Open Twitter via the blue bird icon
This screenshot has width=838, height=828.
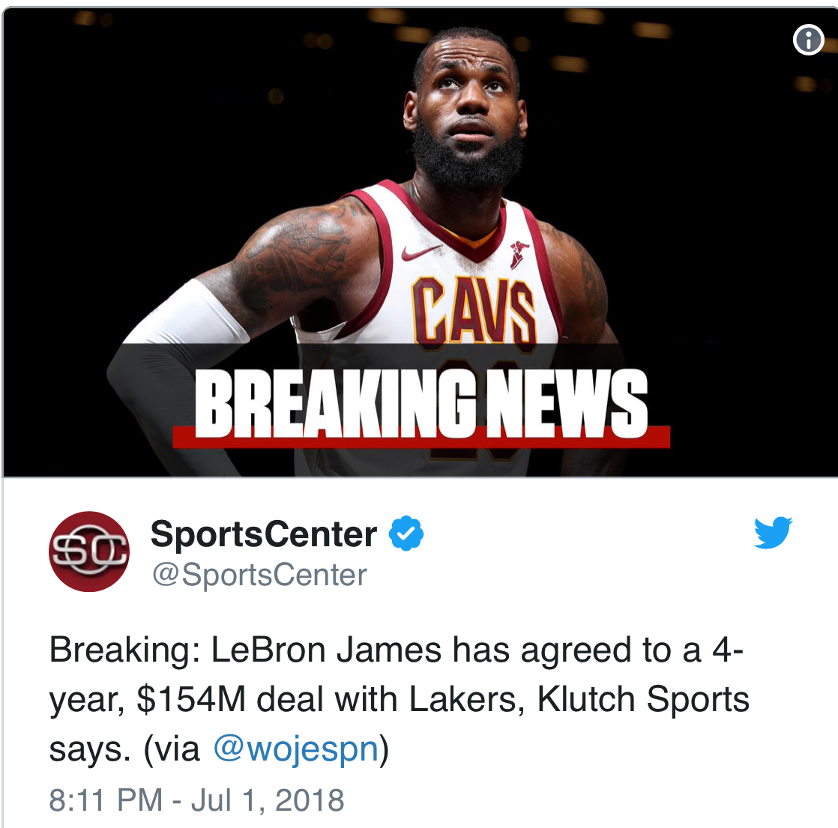(x=773, y=532)
